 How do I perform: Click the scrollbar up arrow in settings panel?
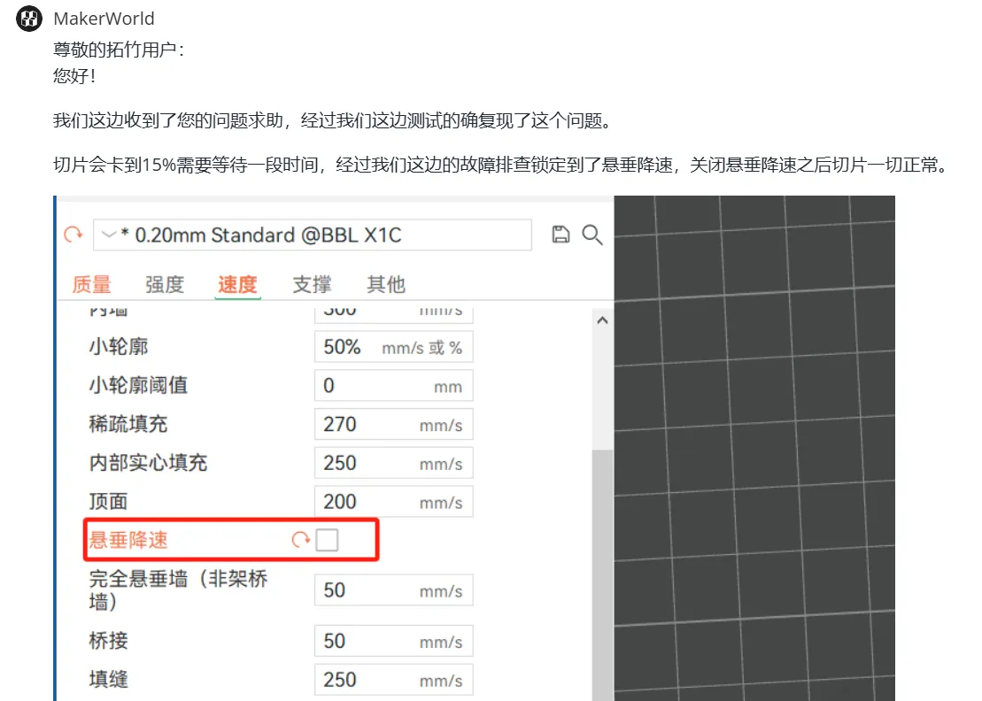click(602, 320)
